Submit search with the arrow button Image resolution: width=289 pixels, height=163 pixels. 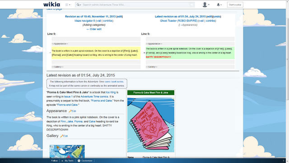pyautogui.click(x=192, y=5)
